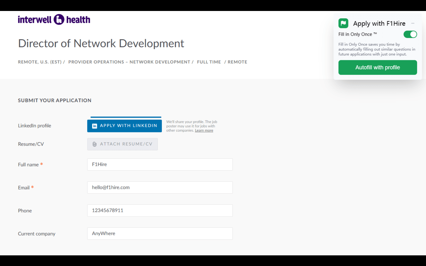
Task: Click the PROVIDER OPERATIONS – NETWORK DEVELOPMENT text
Action: tap(129, 62)
